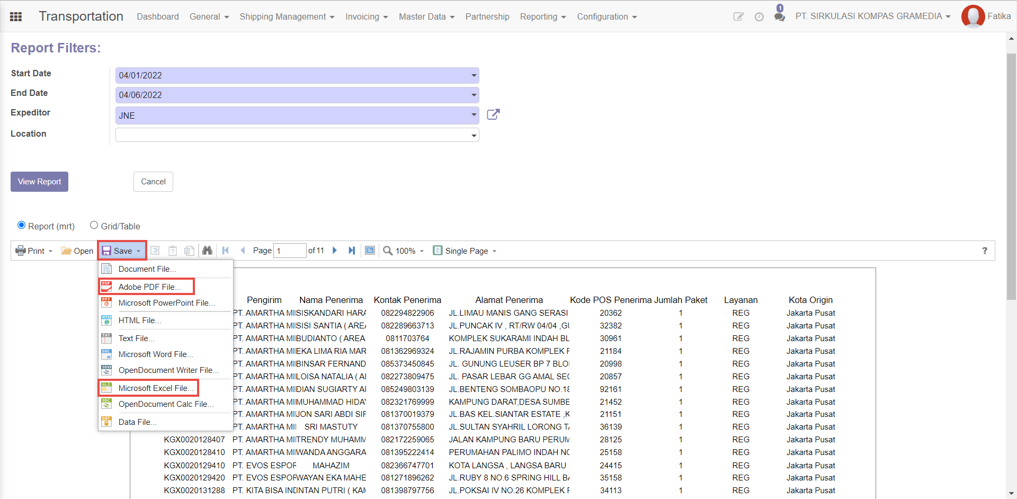Click the Microsoft Word file icon
This screenshot has height=499, width=1017.
(x=106, y=354)
